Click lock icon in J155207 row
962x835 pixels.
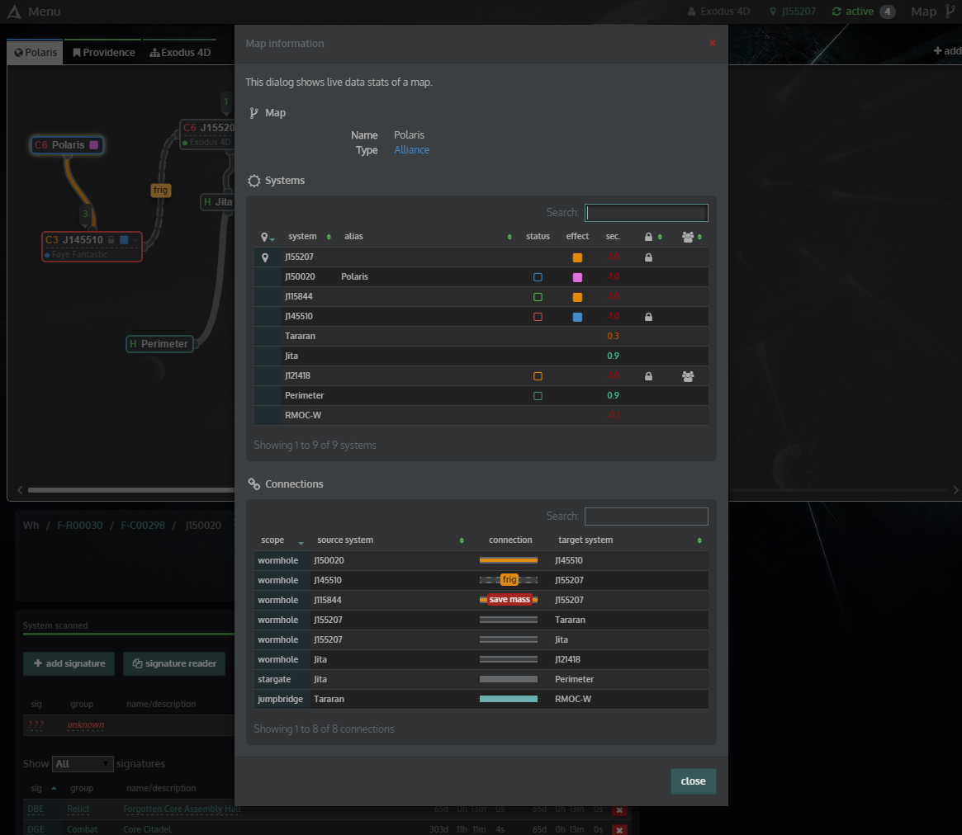648,257
